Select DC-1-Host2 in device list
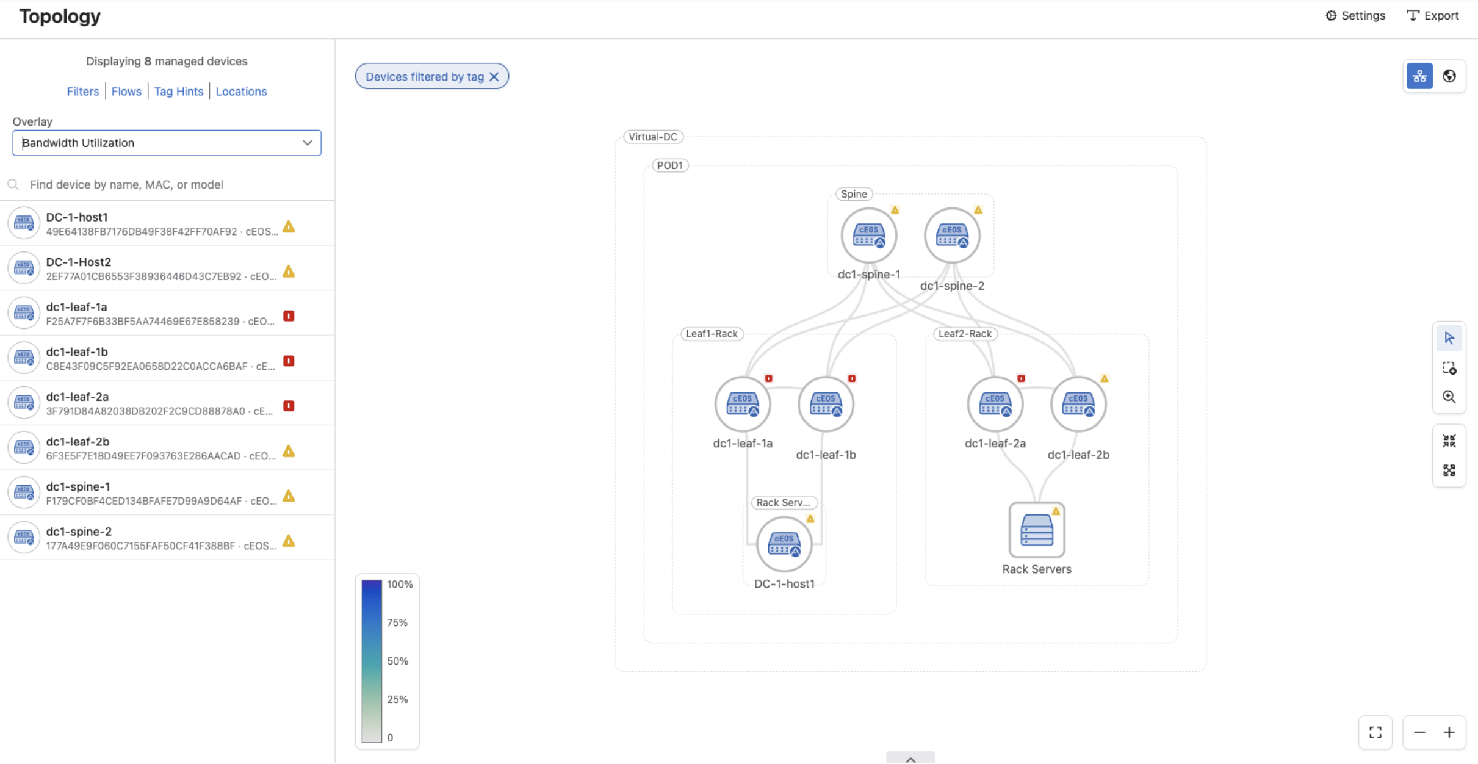1478x764 pixels. [167, 268]
